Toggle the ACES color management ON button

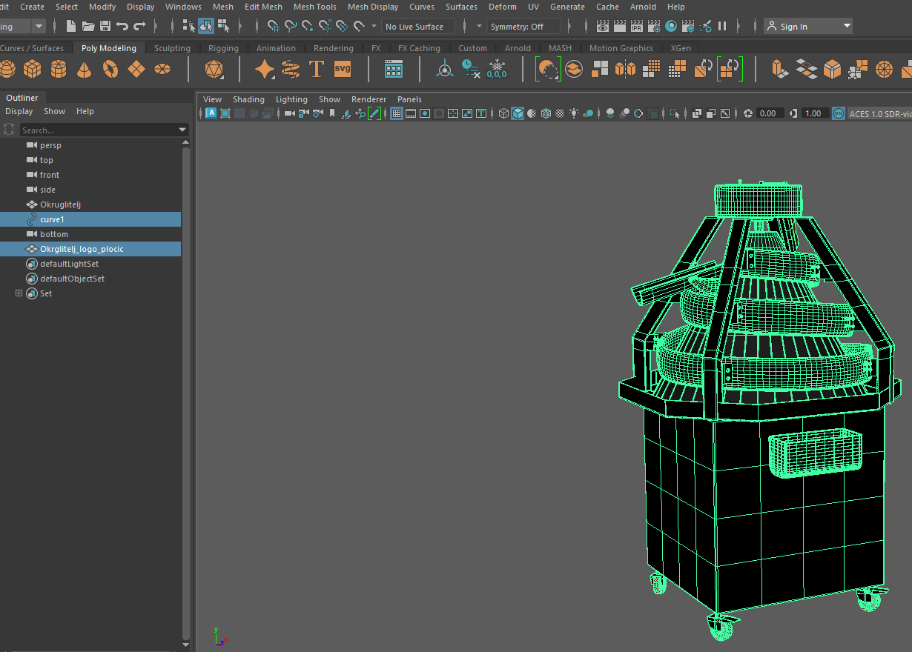pyautogui.click(x=839, y=113)
